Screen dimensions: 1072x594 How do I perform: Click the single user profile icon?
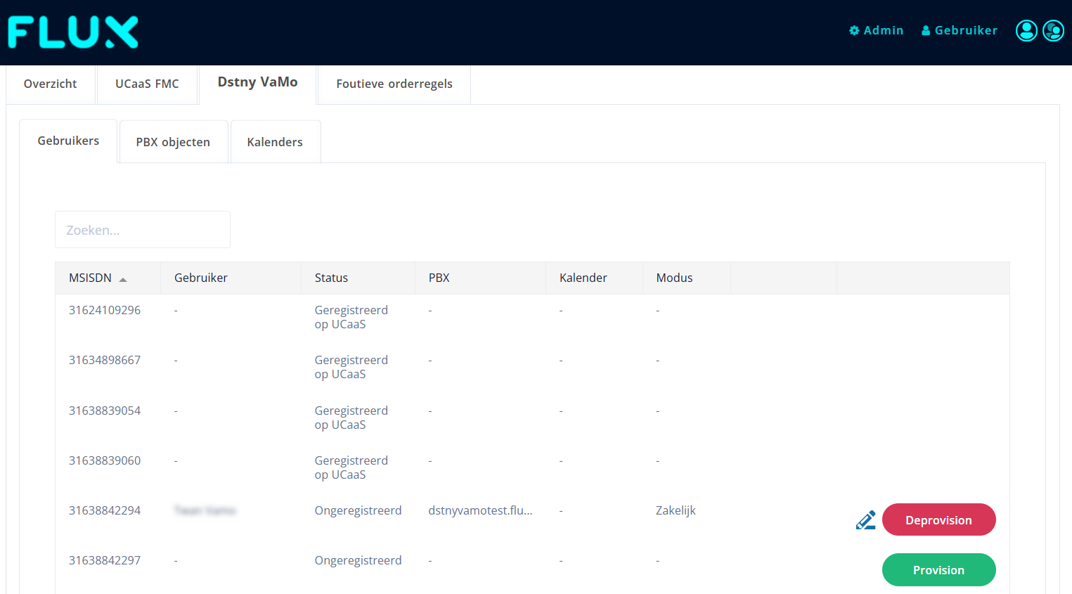point(1026,30)
